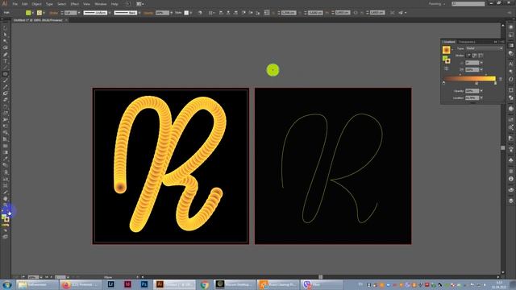Select the Direct Selection tool
The height and width of the screenshot is (290, 516).
click(5, 35)
